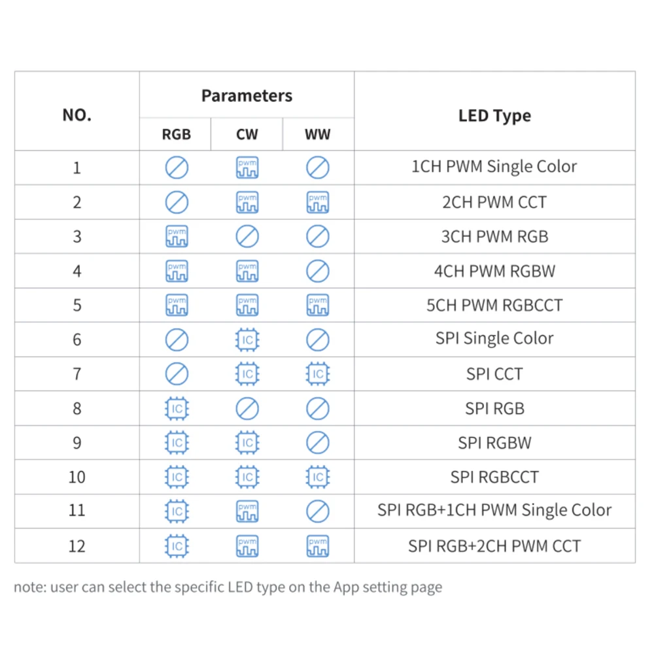
Task: Click the CW column header
Action: pos(247,134)
